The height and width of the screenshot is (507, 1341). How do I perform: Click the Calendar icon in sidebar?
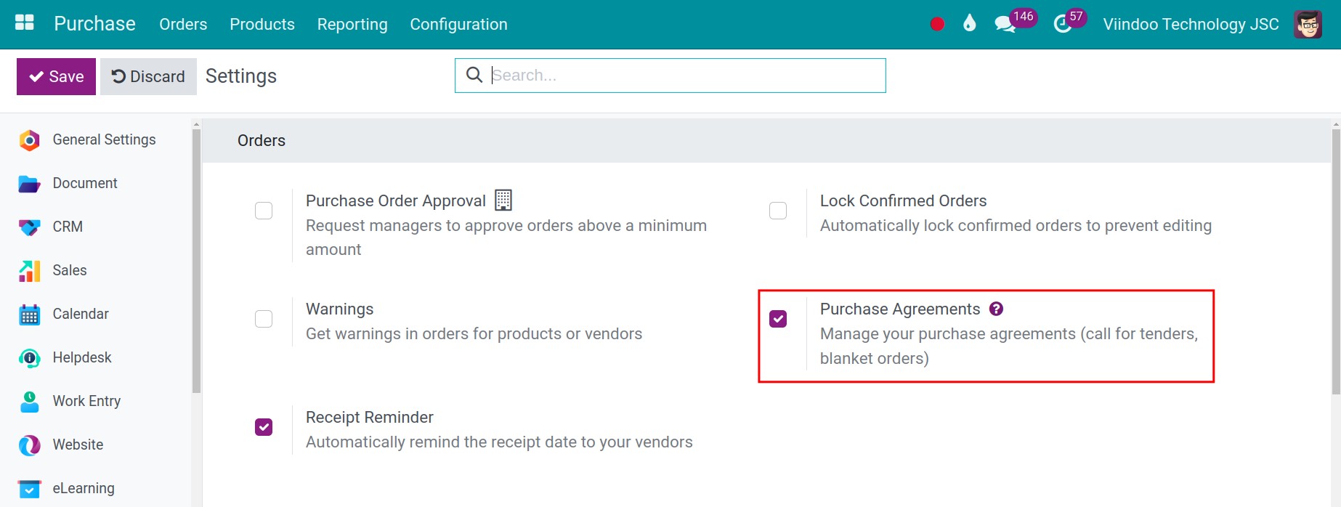click(29, 315)
